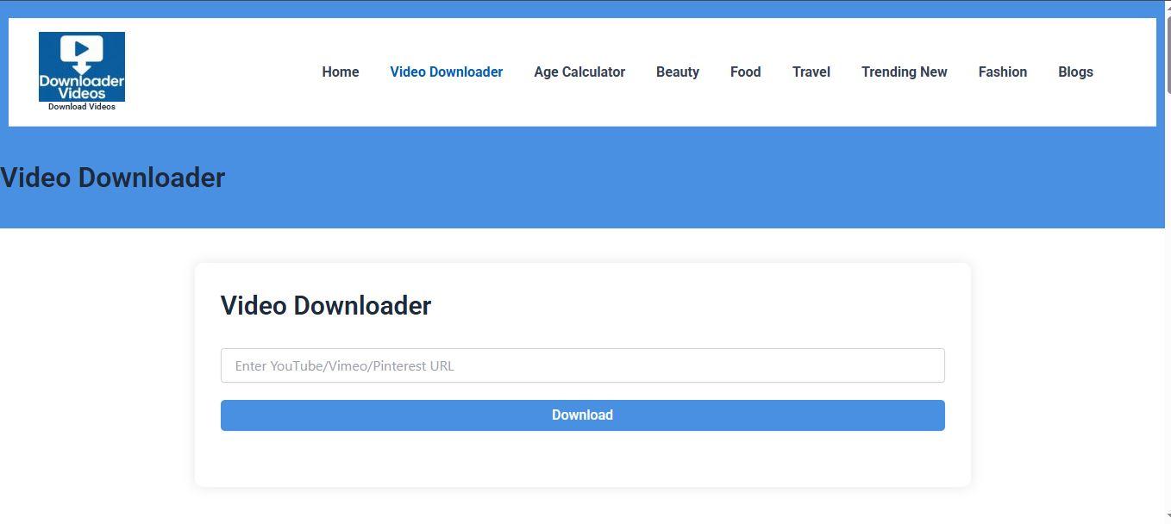The height and width of the screenshot is (524, 1171).
Task: Open the Video Downloader nav link
Action: (x=446, y=72)
